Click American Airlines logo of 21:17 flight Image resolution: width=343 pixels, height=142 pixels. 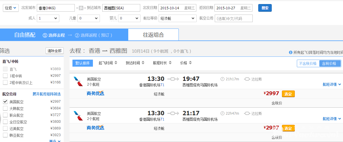click(x=78, y=116)
